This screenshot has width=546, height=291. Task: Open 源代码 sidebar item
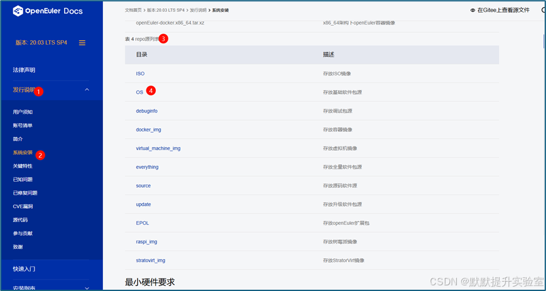(x=20, y=220)
